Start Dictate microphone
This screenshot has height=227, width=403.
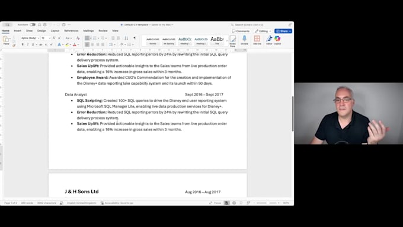[244, 40]
